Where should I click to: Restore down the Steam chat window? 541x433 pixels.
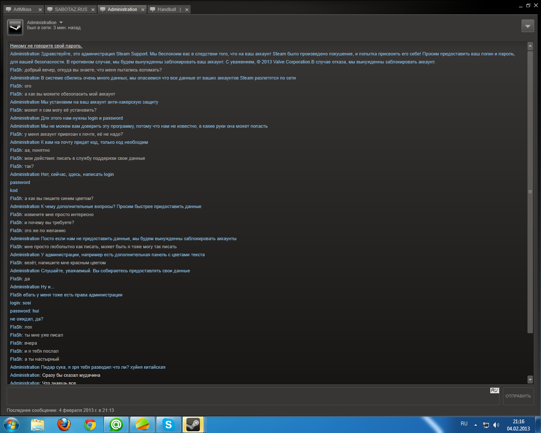pos(528,5)
